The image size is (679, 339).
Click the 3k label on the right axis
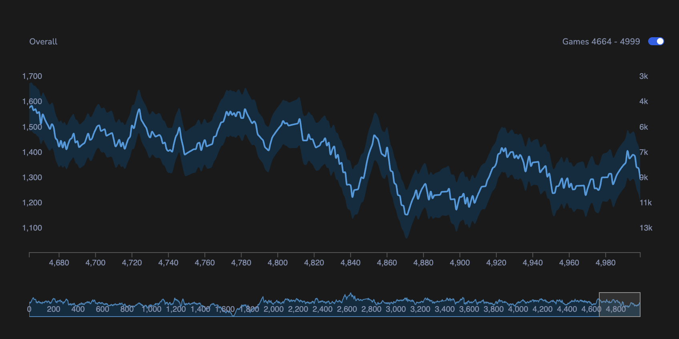coord(643,76)
